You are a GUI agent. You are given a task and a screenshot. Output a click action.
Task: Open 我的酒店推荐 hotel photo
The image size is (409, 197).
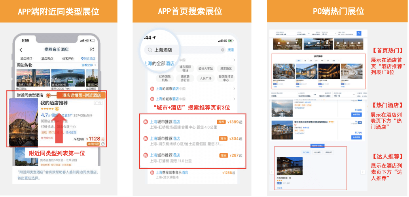(x=23, y=122)
